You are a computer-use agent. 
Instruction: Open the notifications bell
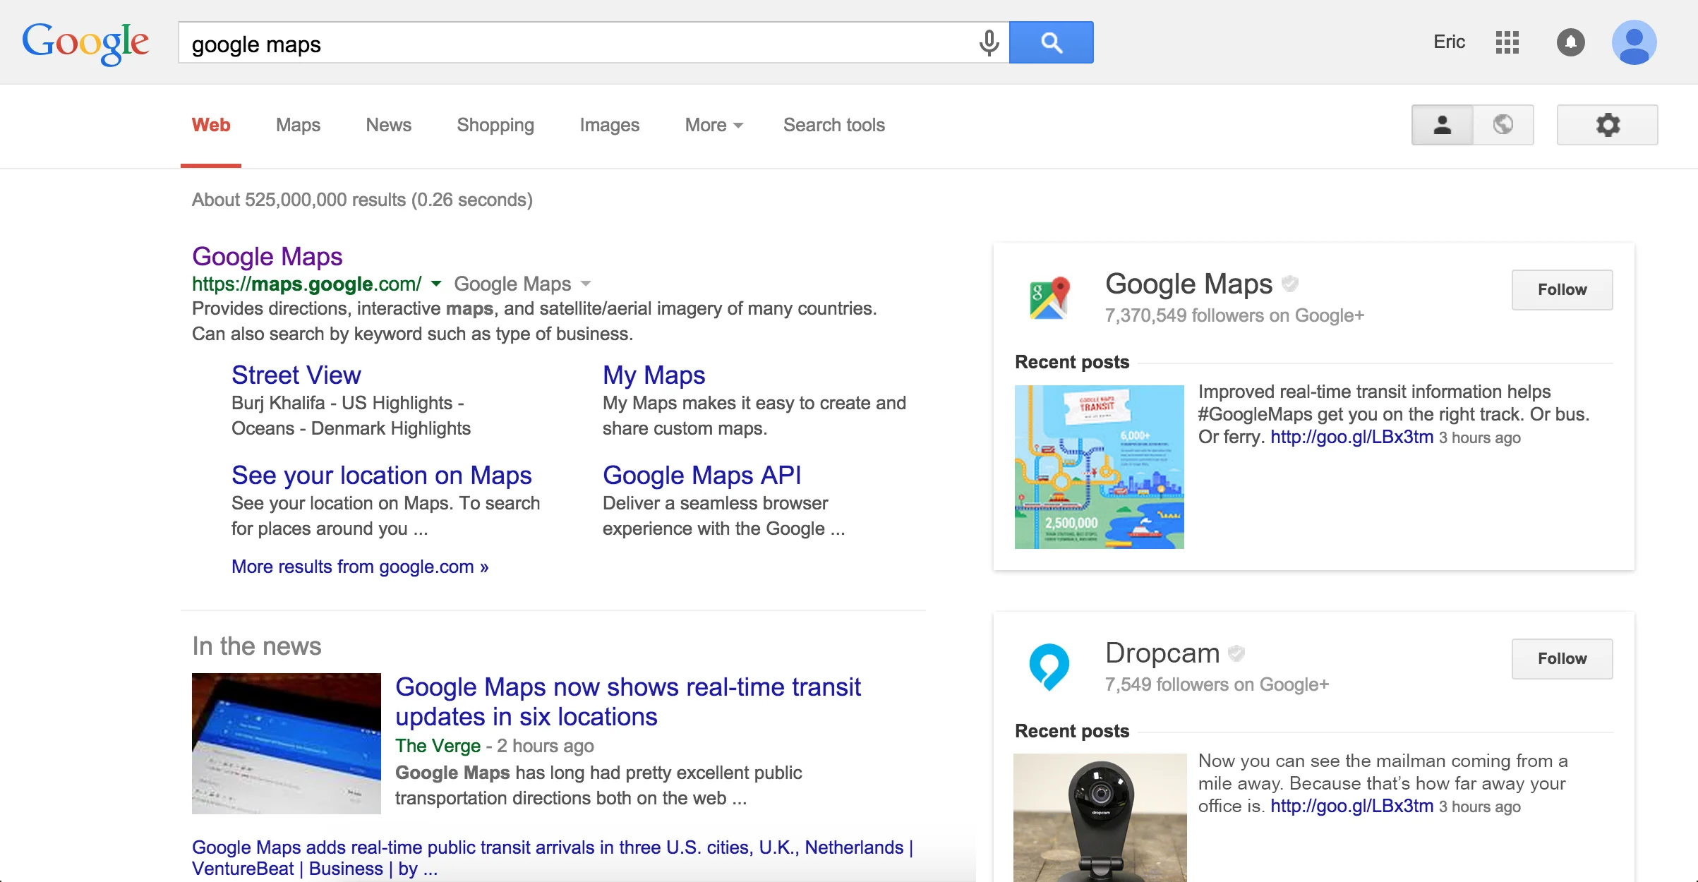(x=1570, y=42)
